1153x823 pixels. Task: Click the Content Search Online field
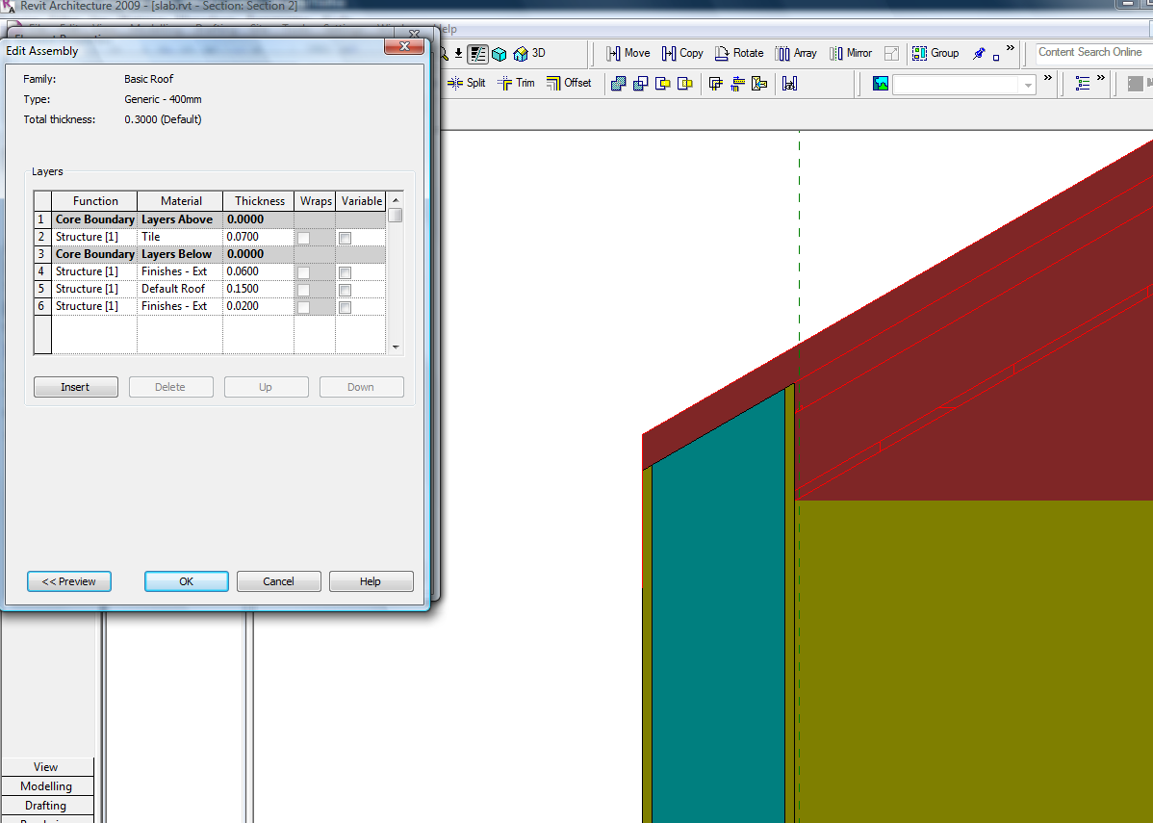tap(1091, 53)
